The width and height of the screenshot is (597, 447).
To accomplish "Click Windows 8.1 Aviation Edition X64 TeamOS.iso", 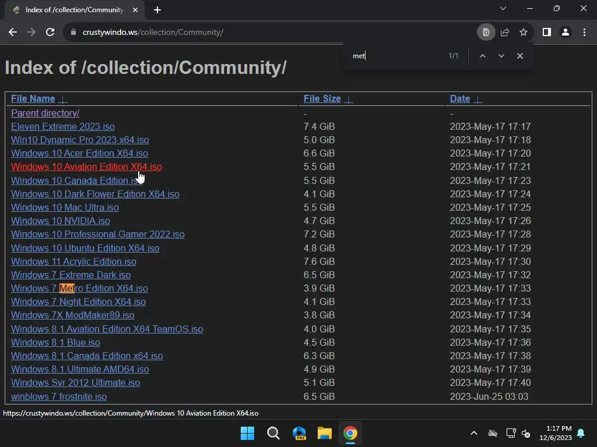I will click(107, 329).
